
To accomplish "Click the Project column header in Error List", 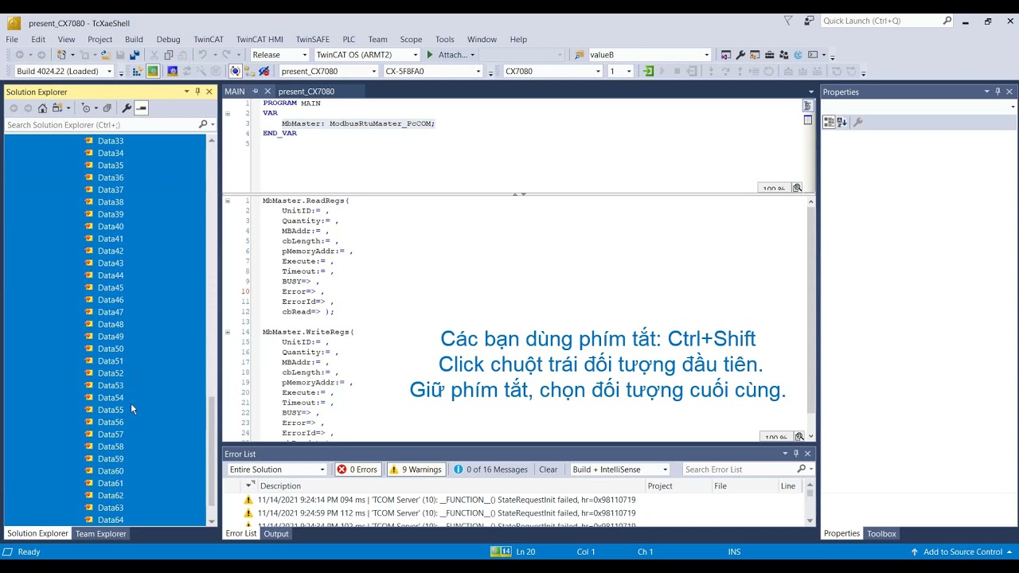I will pos(660,485).
